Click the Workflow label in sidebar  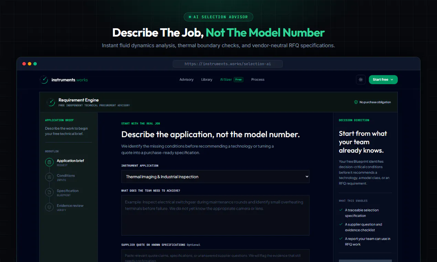tap(52, 151)
